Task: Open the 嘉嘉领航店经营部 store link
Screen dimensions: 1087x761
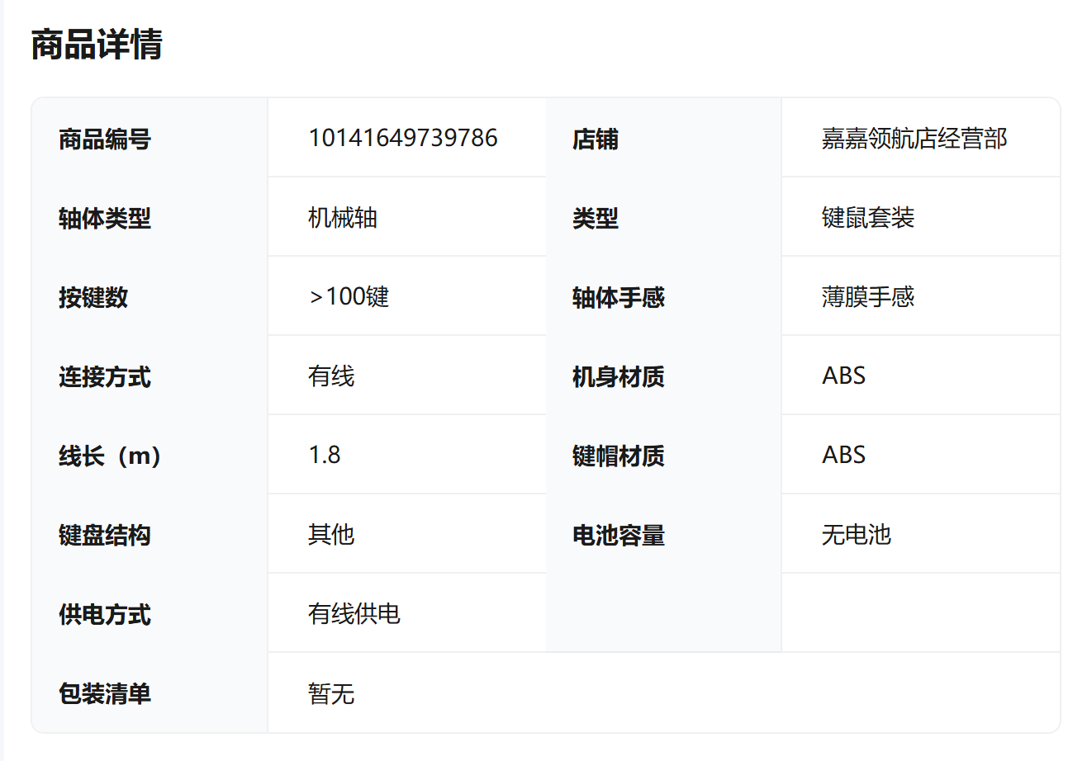Action: (x=914, y=138)
